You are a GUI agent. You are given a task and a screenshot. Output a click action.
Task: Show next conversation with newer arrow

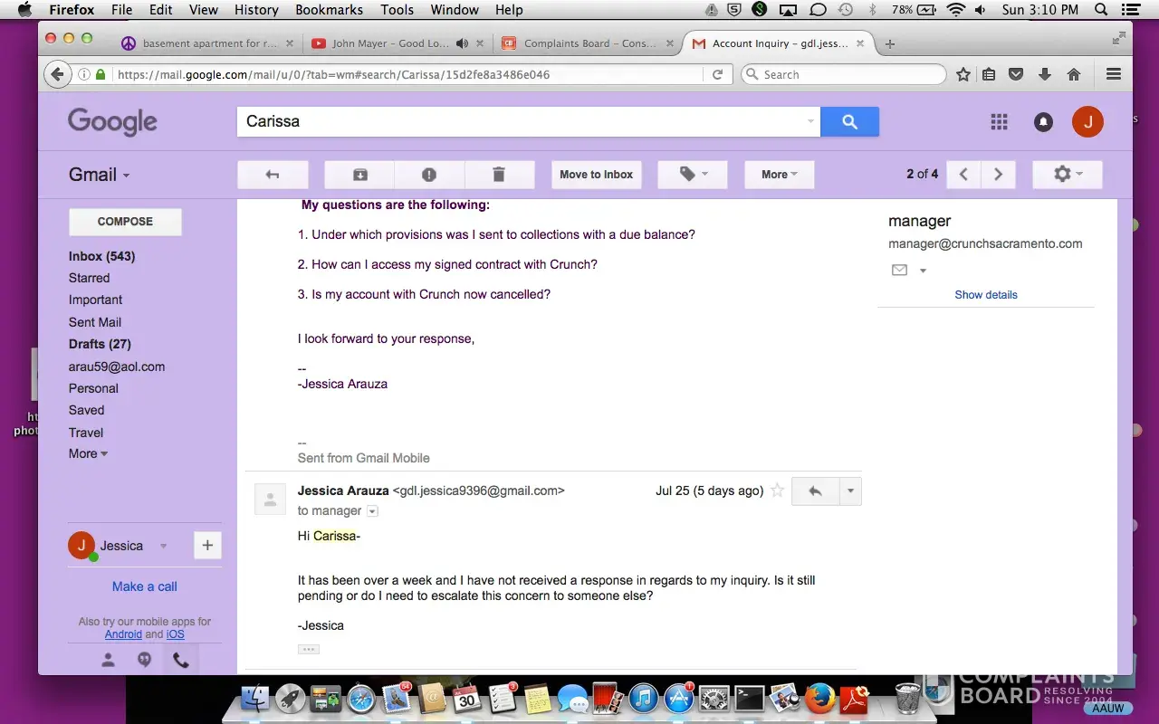[963, 175]
